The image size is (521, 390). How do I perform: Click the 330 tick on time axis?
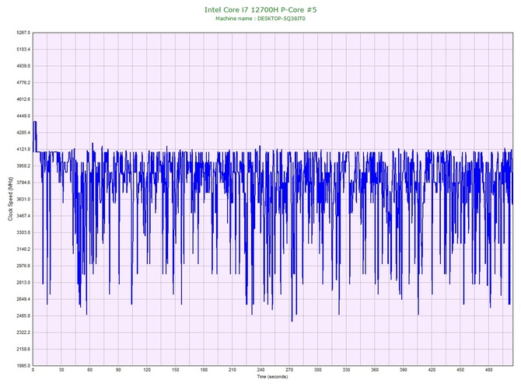click(346, 370)
